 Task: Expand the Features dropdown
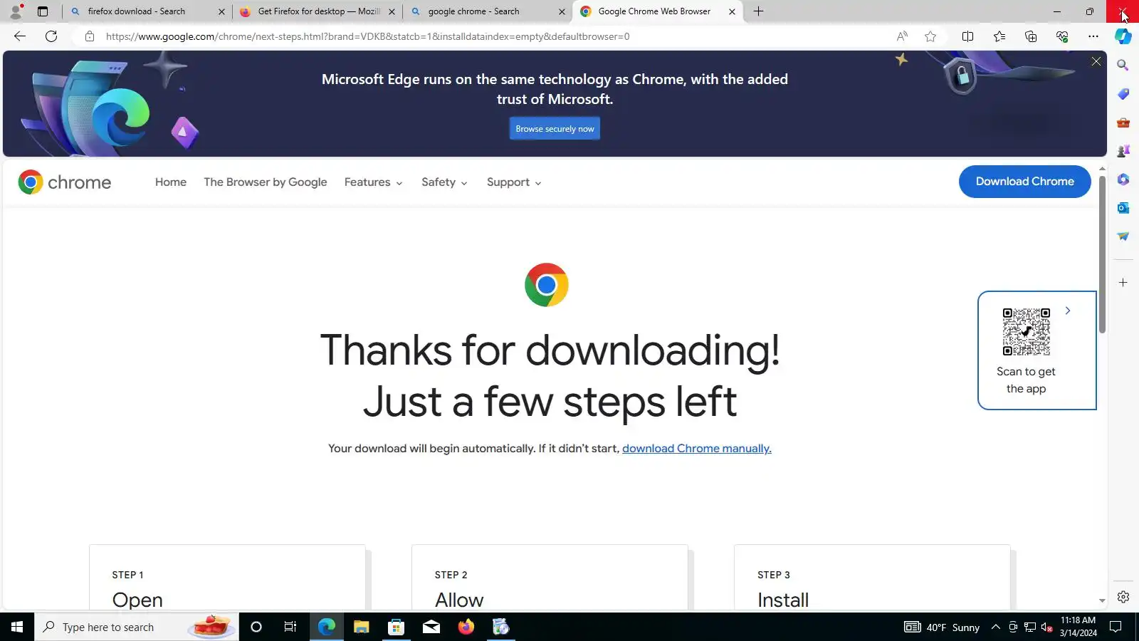point(374,182)
